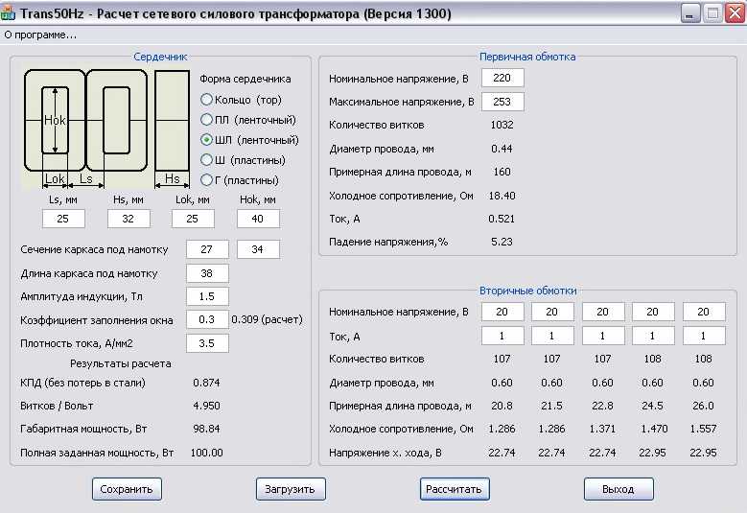Image resolution: width=747 pixels, height=513 pixels.
Task: Click total set power value 100.00
Action: point(207,453)
